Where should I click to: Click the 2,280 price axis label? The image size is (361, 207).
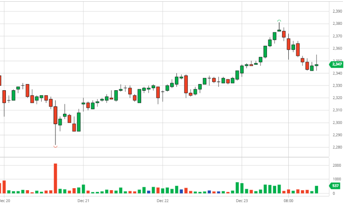pos(337,147)
